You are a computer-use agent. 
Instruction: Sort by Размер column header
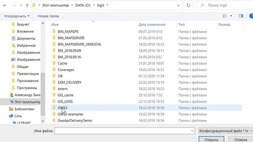click(224, 24)
